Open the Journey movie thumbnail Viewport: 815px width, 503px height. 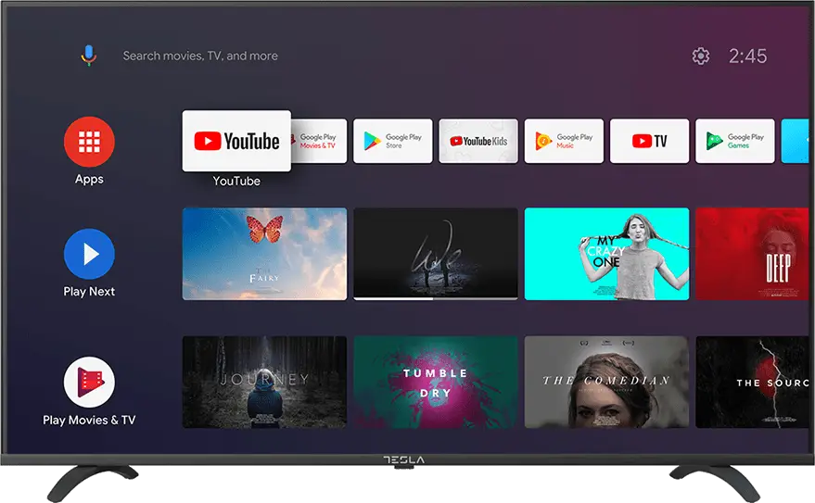[x=264, y=382]
